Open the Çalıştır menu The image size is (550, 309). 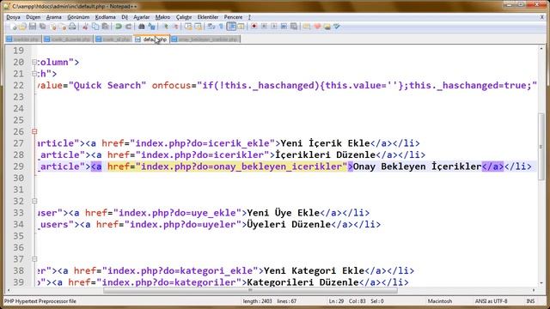tap(184, 17)
